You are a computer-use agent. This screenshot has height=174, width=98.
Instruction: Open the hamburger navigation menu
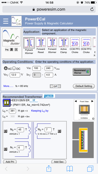(x=6, y=21)
